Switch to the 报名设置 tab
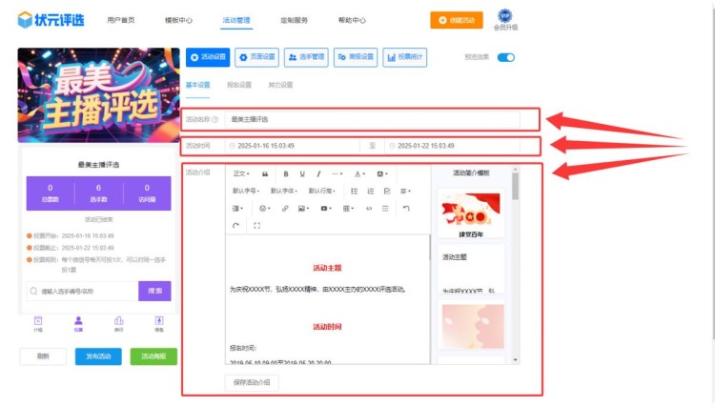 [239, 85]
